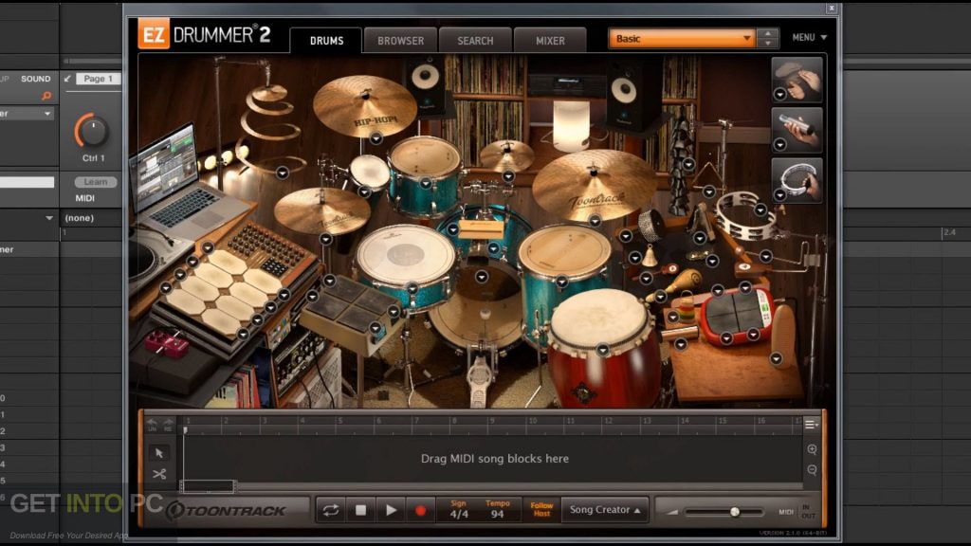Open the (none) dropdown in host
Screen dimensions: 971x546
[x=80, y=218]
